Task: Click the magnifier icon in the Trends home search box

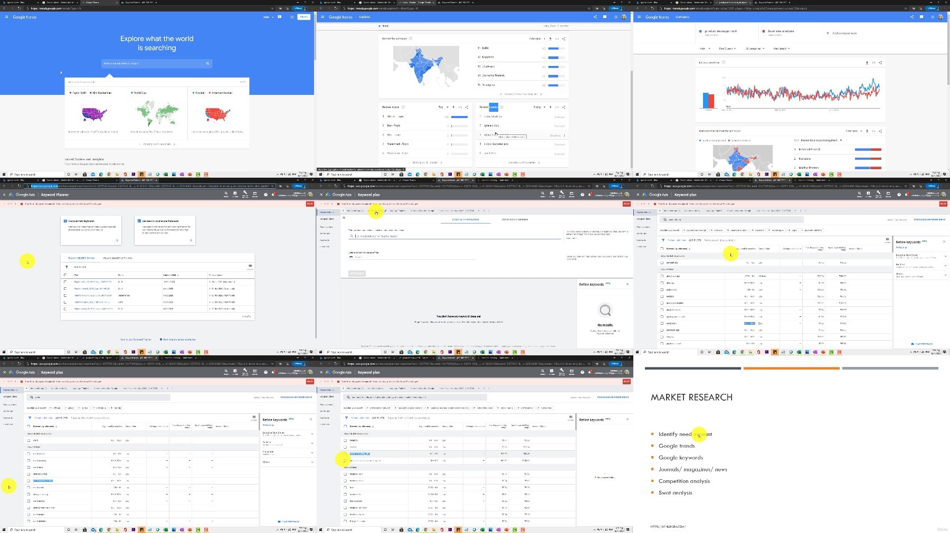Action: coord(207,63)
